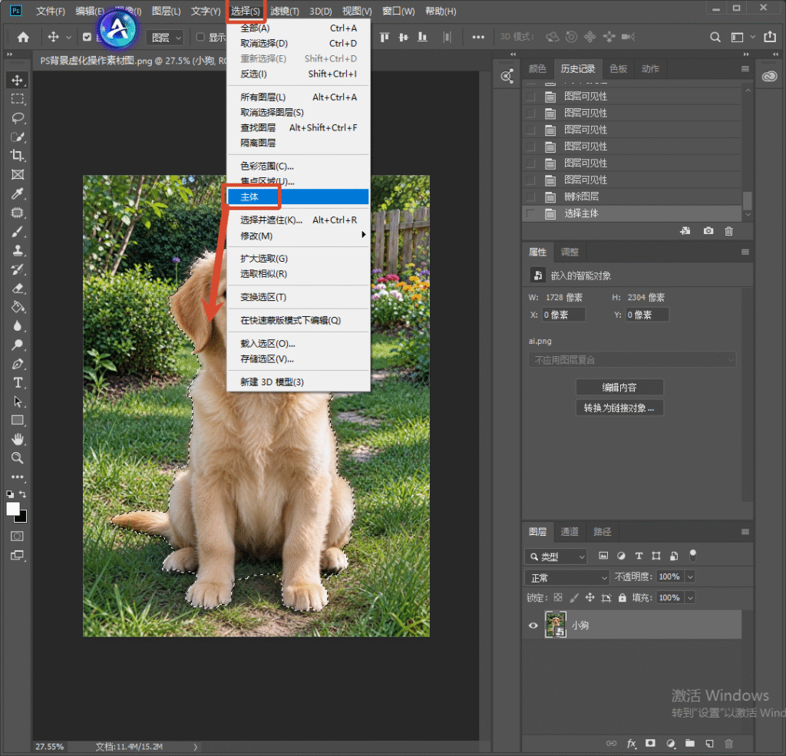Toggle the layer filter on/off switch

[x=693, y=555]
